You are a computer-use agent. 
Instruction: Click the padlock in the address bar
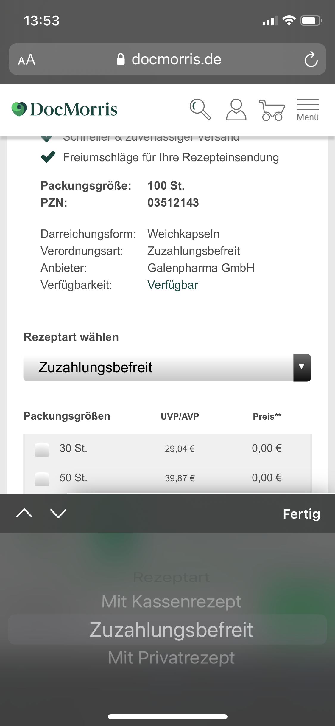coord(121,59)
